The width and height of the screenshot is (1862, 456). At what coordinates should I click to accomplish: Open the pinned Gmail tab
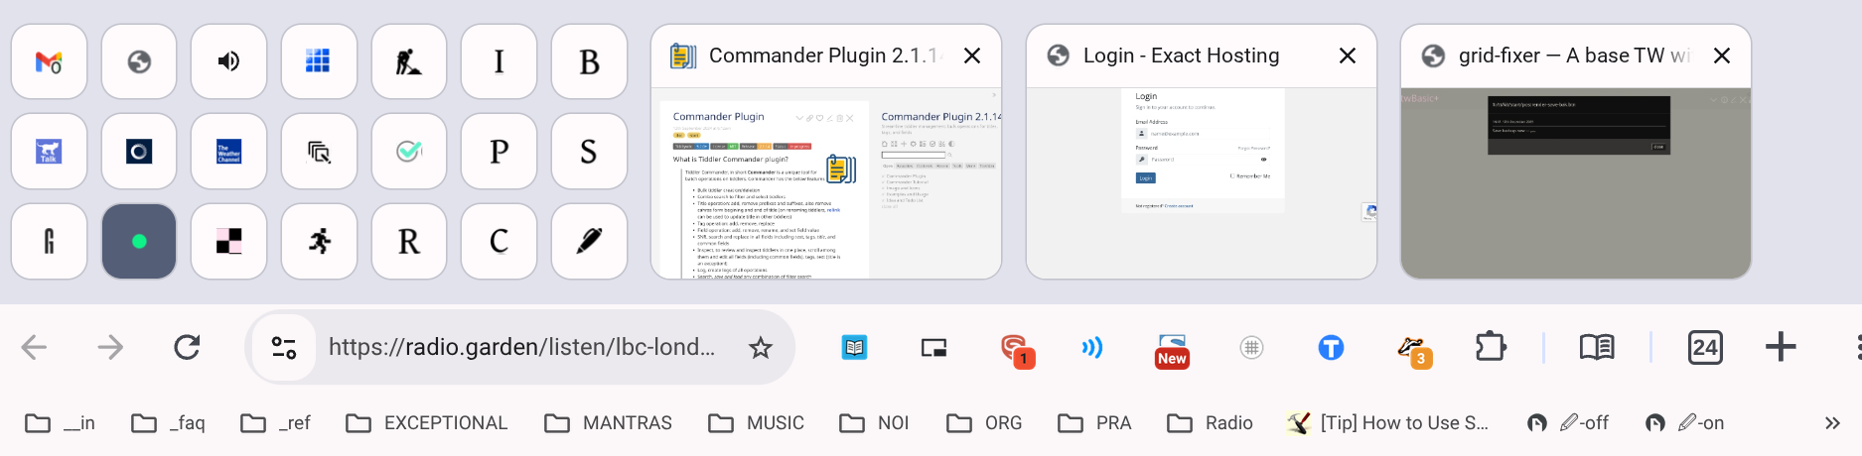49,62
